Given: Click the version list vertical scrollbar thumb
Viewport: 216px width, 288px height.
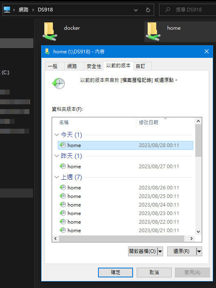Looking at the screenshot, I should pos(198,141).
